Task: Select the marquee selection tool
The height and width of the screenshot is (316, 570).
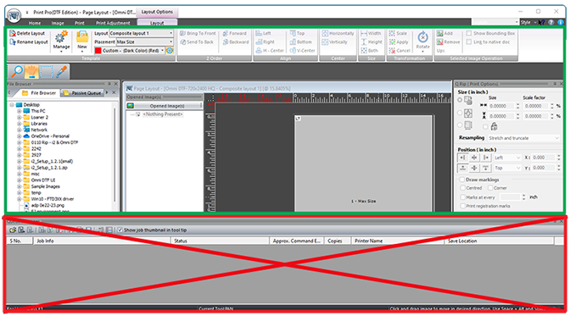Action: (x=47, y=71)
